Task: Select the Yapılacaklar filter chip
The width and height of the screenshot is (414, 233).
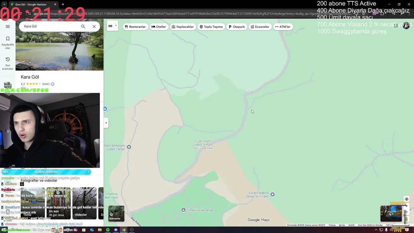Action: (183, 27)
